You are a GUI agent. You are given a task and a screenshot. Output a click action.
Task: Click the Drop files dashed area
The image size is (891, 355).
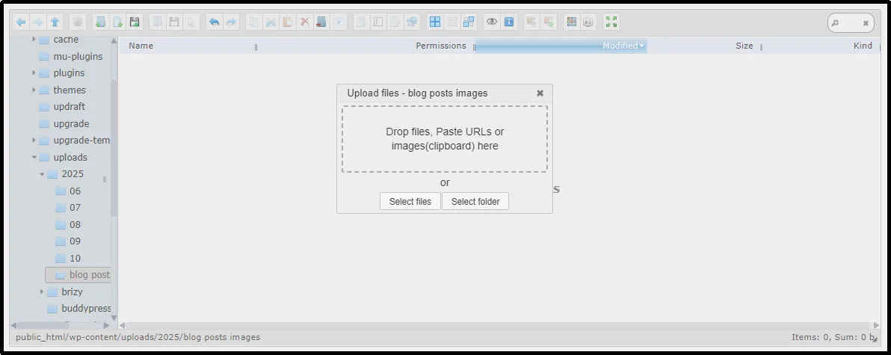[x=445, y=138]
